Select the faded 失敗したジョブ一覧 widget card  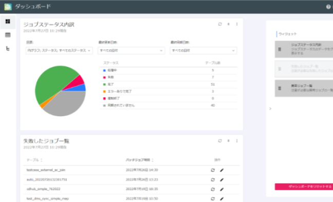tap(304, 69)
